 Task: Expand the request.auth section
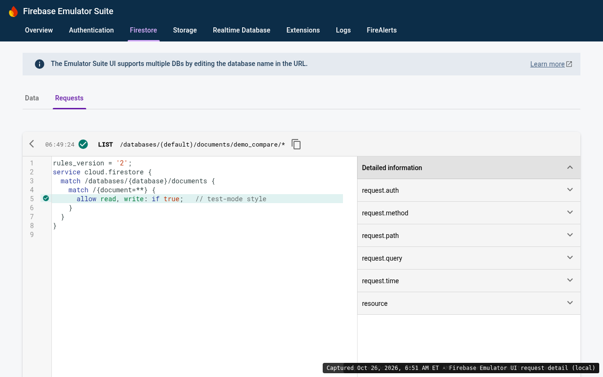click(x=469, y=190)
